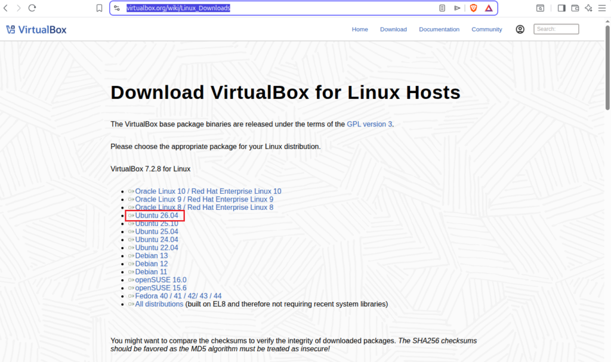Screen dimensions: 611x362
Task: Open the GPL version 3 link
Action: coord(369,124)
